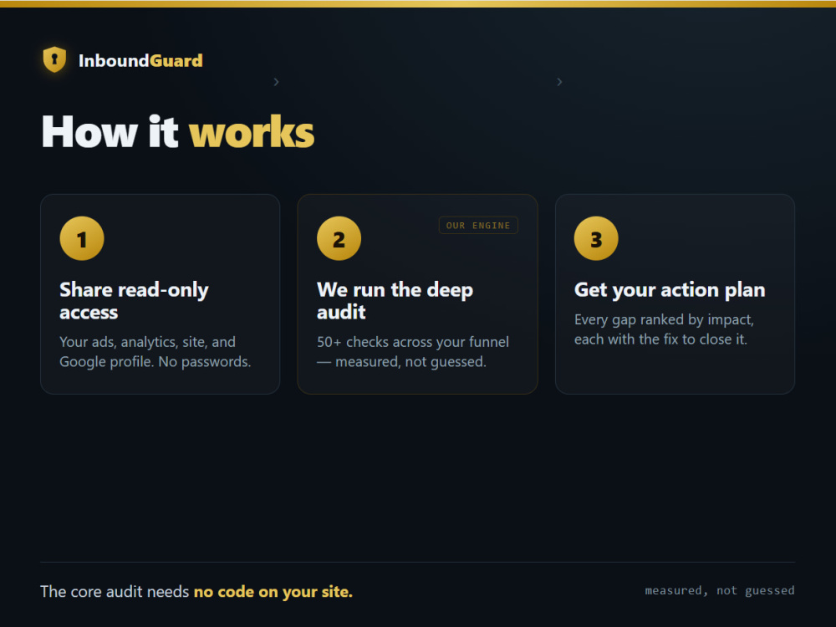Click the 'How it works' heading
Viewport: 836px width, 627px height.
pyautogui.click(x=178, y=132)
